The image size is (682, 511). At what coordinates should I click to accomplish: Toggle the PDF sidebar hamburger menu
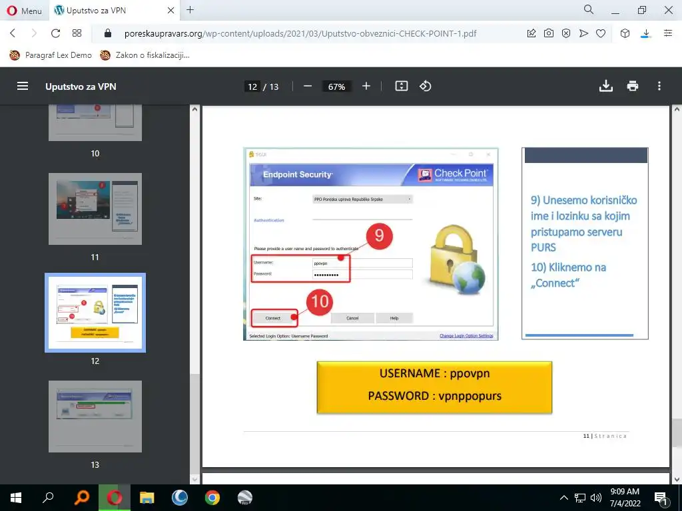23,86
